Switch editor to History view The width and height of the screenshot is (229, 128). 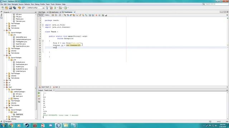click(47, 15)
